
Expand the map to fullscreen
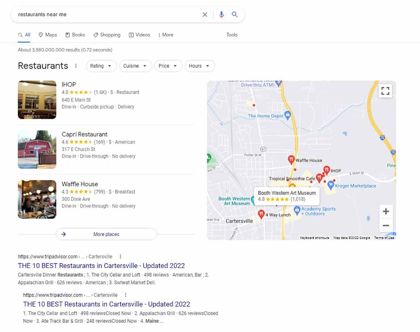point(385,91)
